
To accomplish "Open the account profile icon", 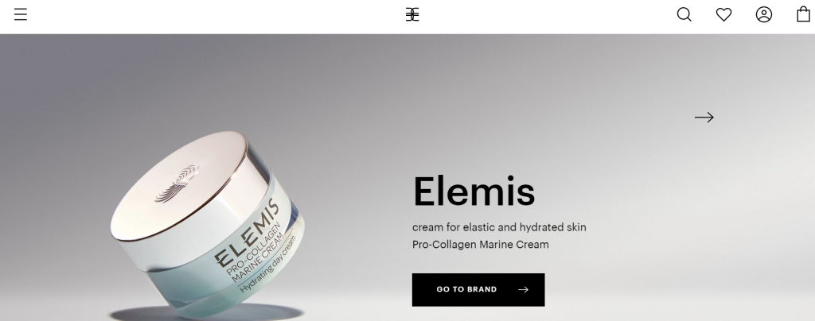I will coord(763,14).
